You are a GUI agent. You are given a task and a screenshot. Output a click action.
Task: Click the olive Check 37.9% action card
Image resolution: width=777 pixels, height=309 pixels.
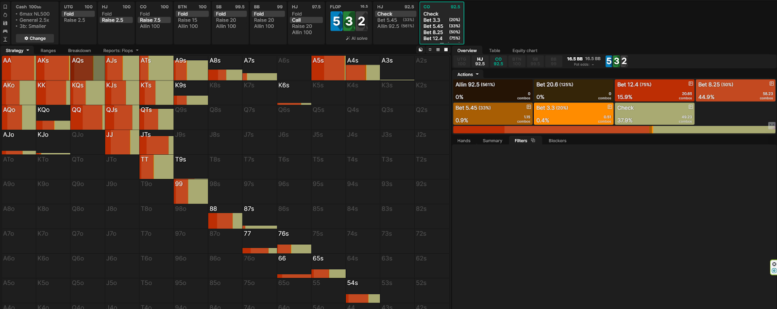654,114
